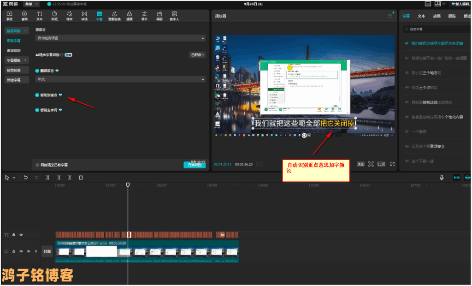
Task: Open the 已开启 dropdown for AI recognition
Action: pos(198,55)
